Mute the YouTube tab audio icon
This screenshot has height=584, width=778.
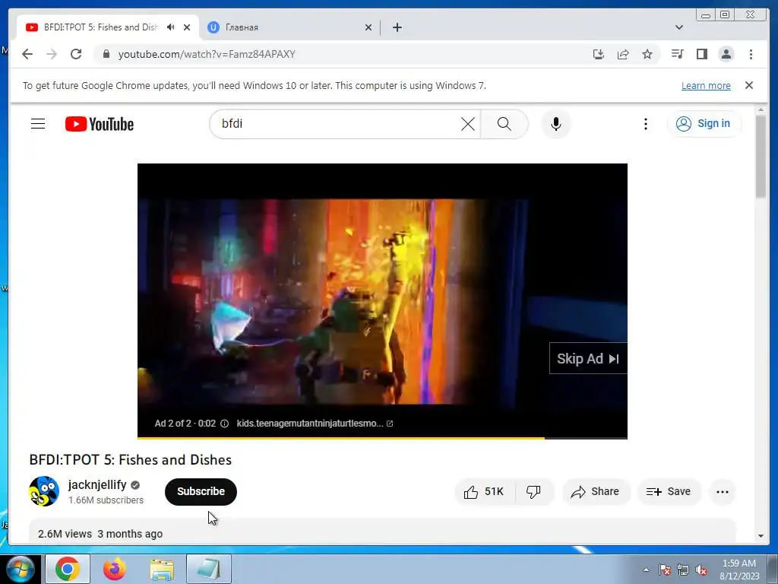tap(171, 27)
